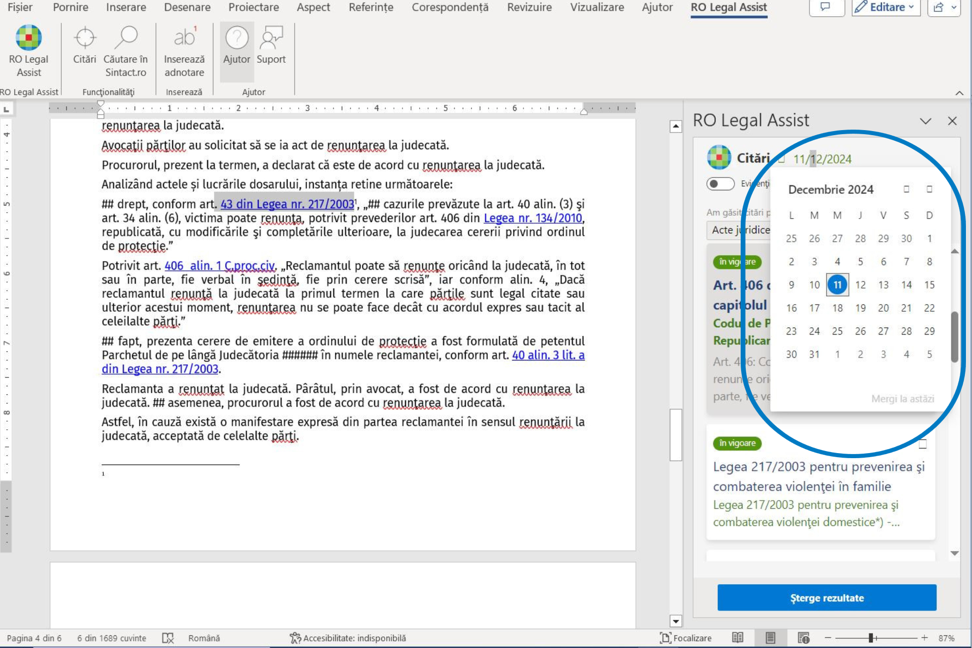The image size is (972, 648).
Task: Expand the RO Legal Assist panel options chevron
Action: pyautogui.click(x=925, y=121)
